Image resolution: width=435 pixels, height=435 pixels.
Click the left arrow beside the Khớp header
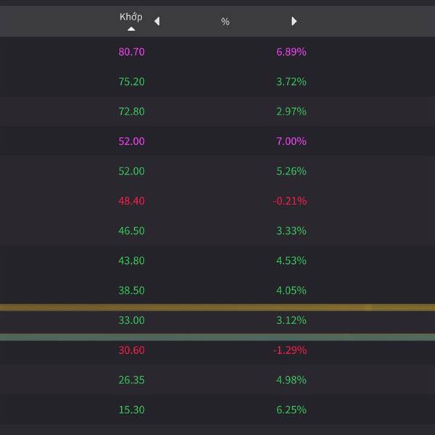(x=157, y=22)
